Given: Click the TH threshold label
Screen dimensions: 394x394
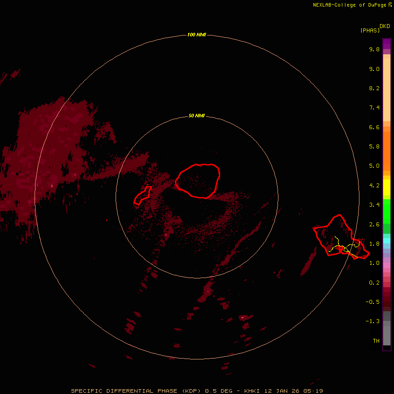Looking at the screenshot, I should (x=376, y=341).
